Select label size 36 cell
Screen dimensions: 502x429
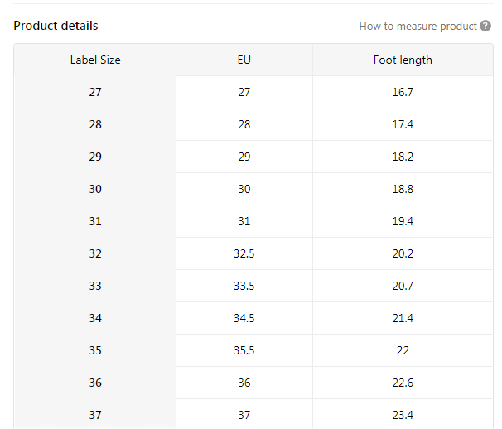(95, 383)
